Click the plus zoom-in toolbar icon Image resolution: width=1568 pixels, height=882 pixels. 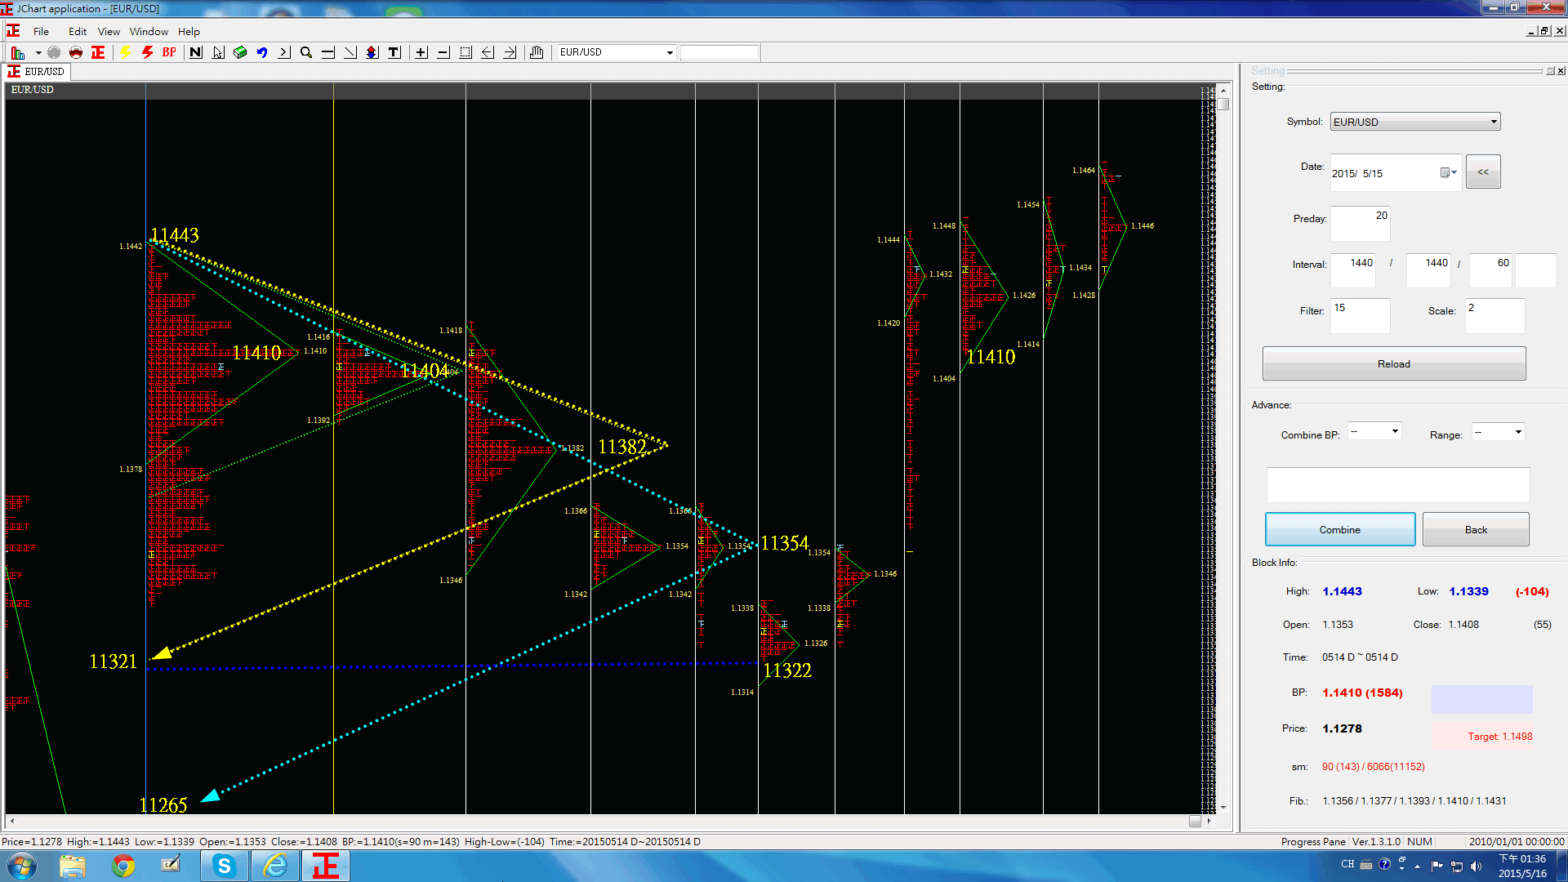(421, 52)
